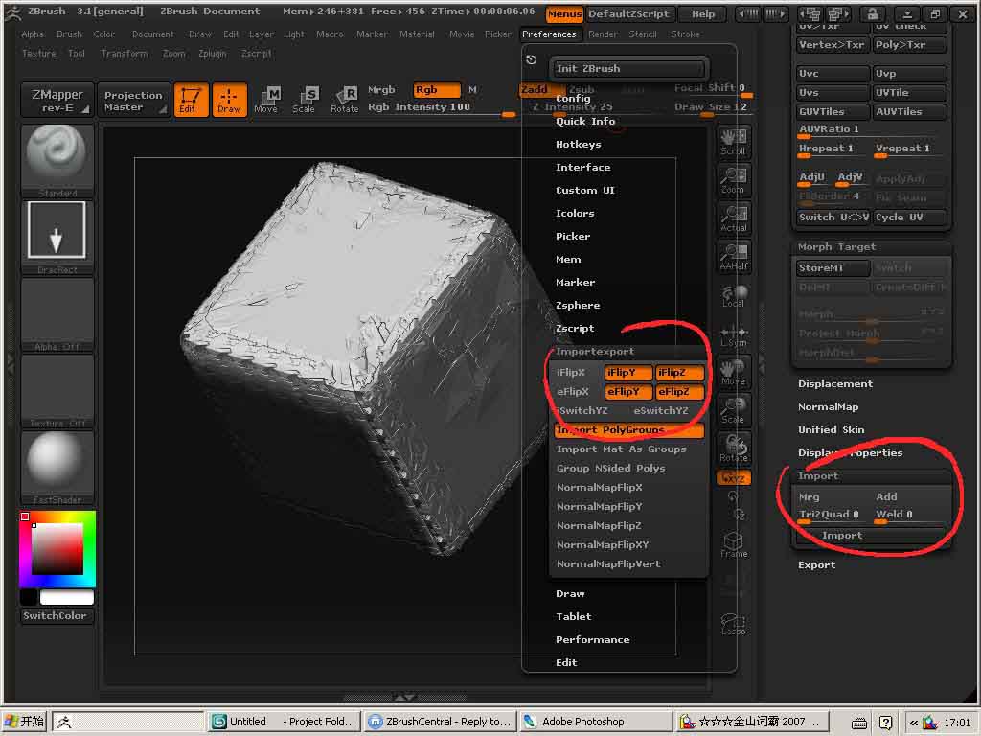Toggle the iFlipZ import option
981x736 pixels.
[679, 373]
